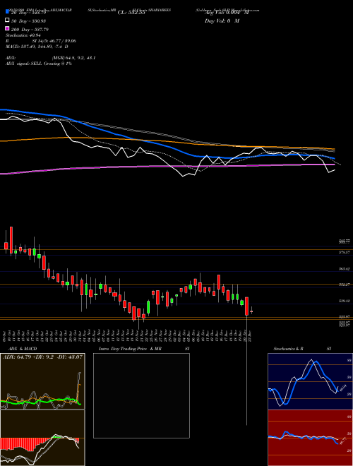This screenshot has height=466, width=353.
Task: Click the 'ADX & MACD' panel title
Action: point(23,349)
